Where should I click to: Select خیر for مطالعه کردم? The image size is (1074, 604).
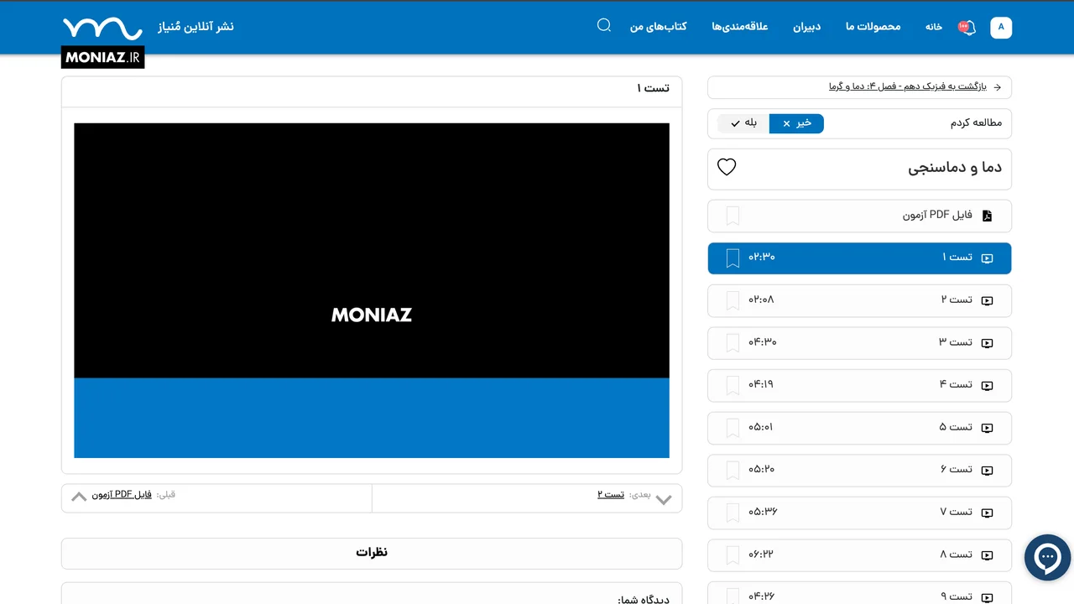pos(796,123)
